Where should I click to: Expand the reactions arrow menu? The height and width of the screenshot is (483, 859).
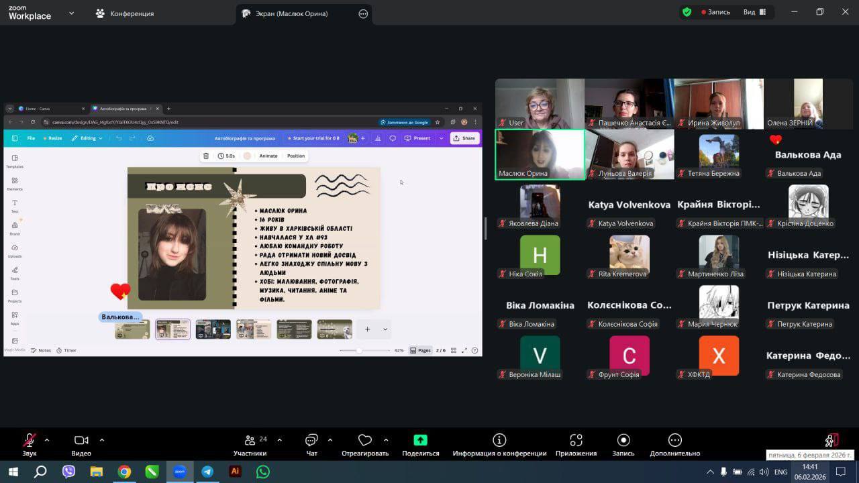point(386,440)
